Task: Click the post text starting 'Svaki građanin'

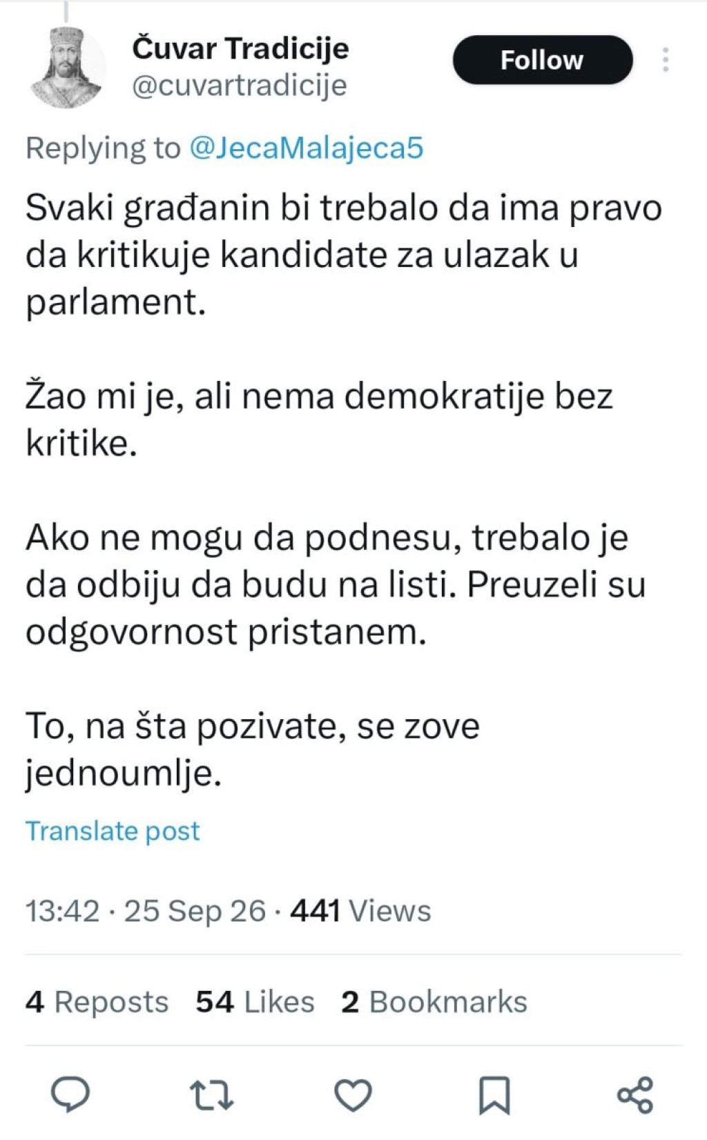Action: tap(344, 255)
